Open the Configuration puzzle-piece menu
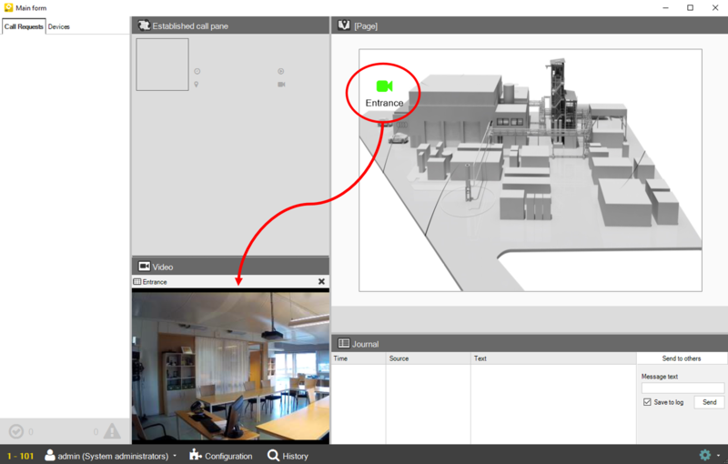Viewport: 728px width, 464px height. (221, 456)
